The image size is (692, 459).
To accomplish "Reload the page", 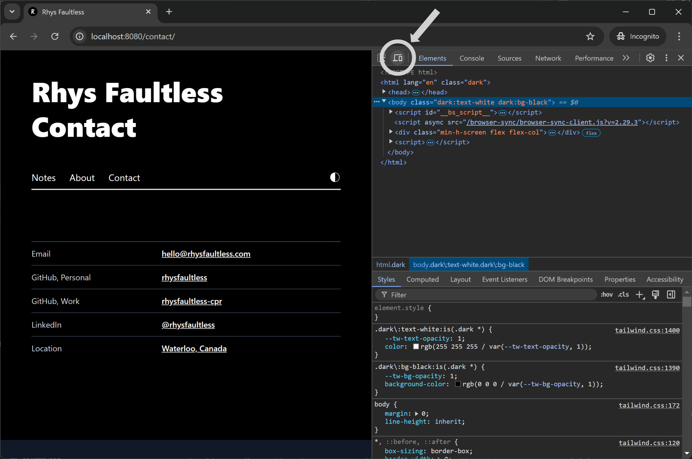I will [x=55, y=36].
